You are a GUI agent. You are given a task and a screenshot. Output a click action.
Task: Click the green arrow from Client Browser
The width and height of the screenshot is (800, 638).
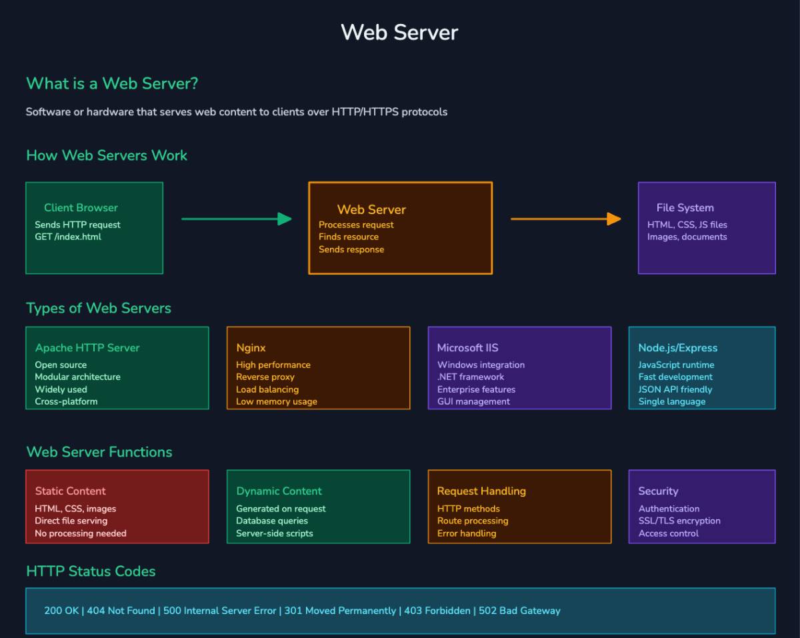click(235, 218)
